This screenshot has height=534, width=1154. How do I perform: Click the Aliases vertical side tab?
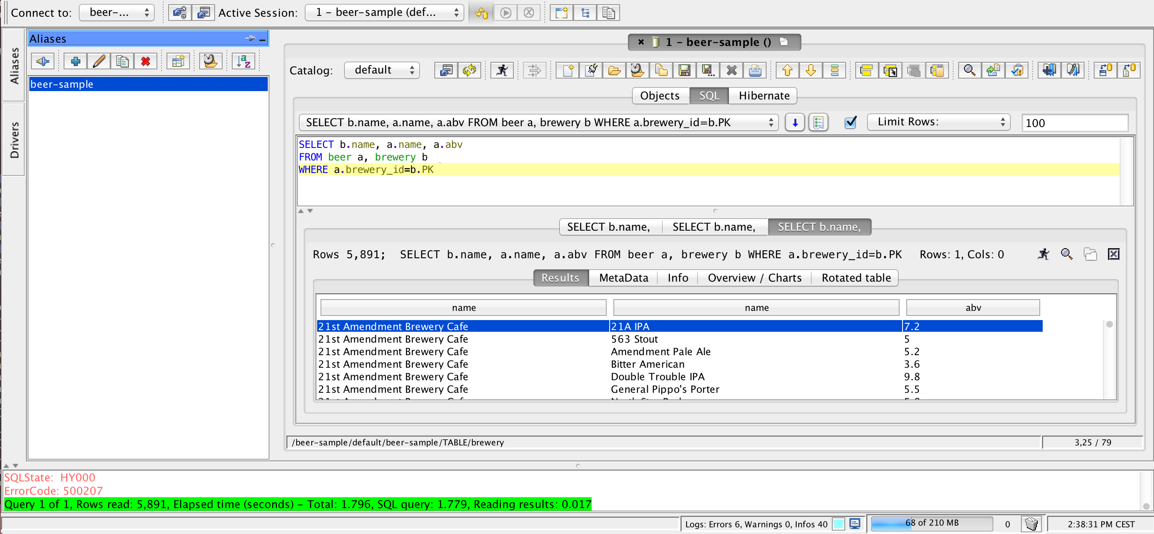click(14, 65)
